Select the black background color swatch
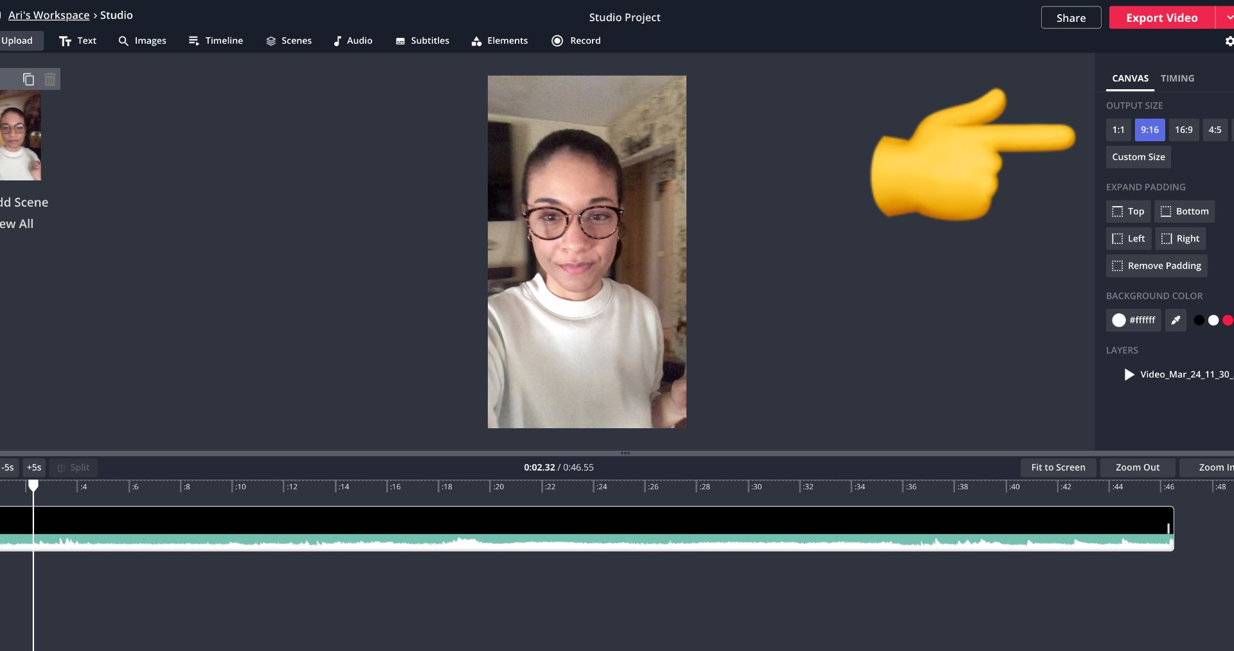 [1199, 320]
